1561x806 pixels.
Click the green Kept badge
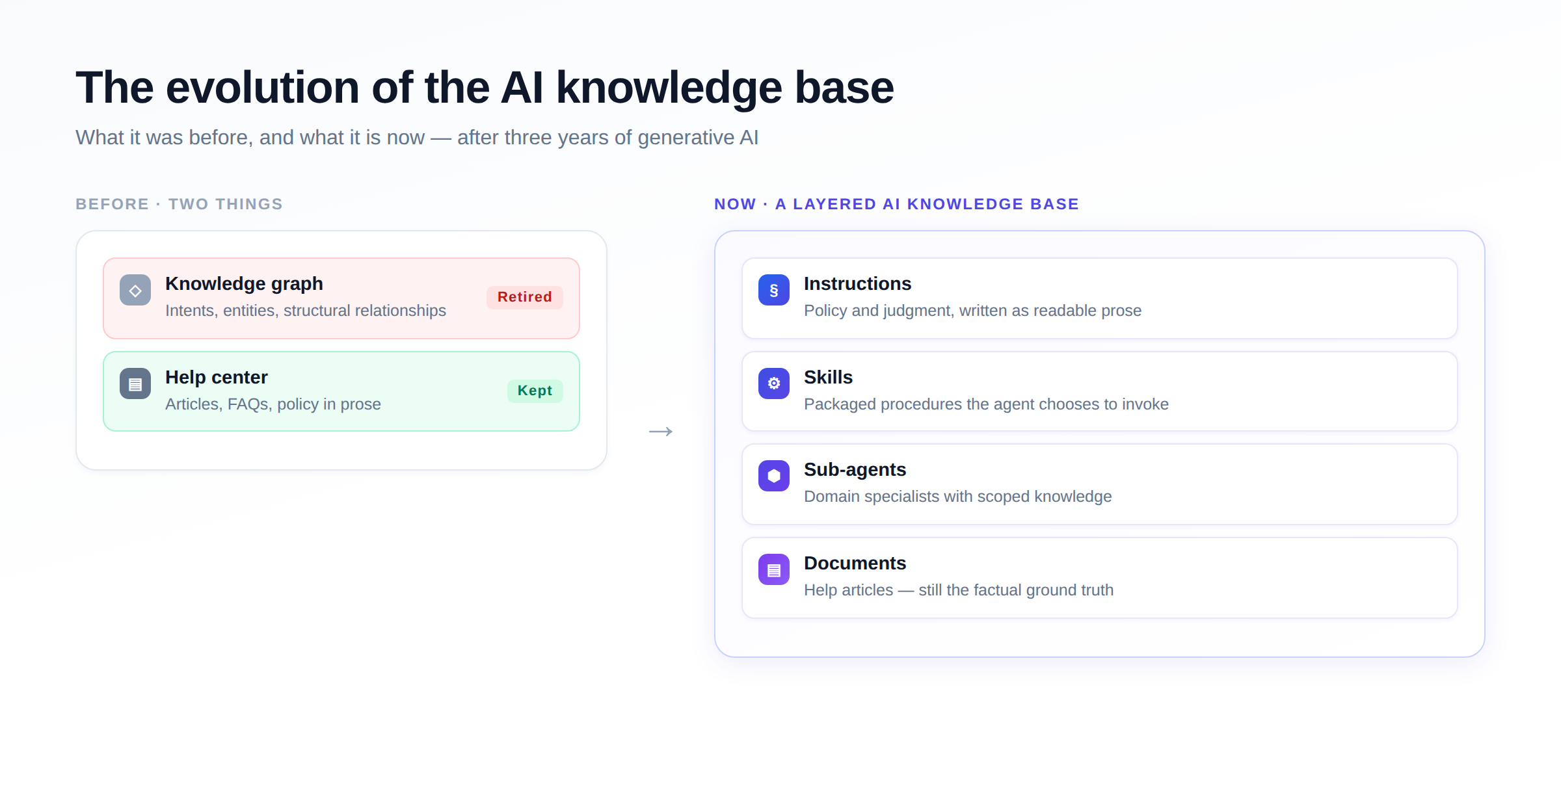[535, 391]
